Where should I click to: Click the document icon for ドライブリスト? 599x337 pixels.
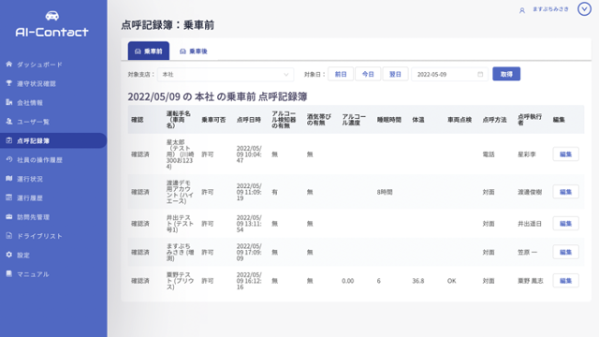coord(8,236)
